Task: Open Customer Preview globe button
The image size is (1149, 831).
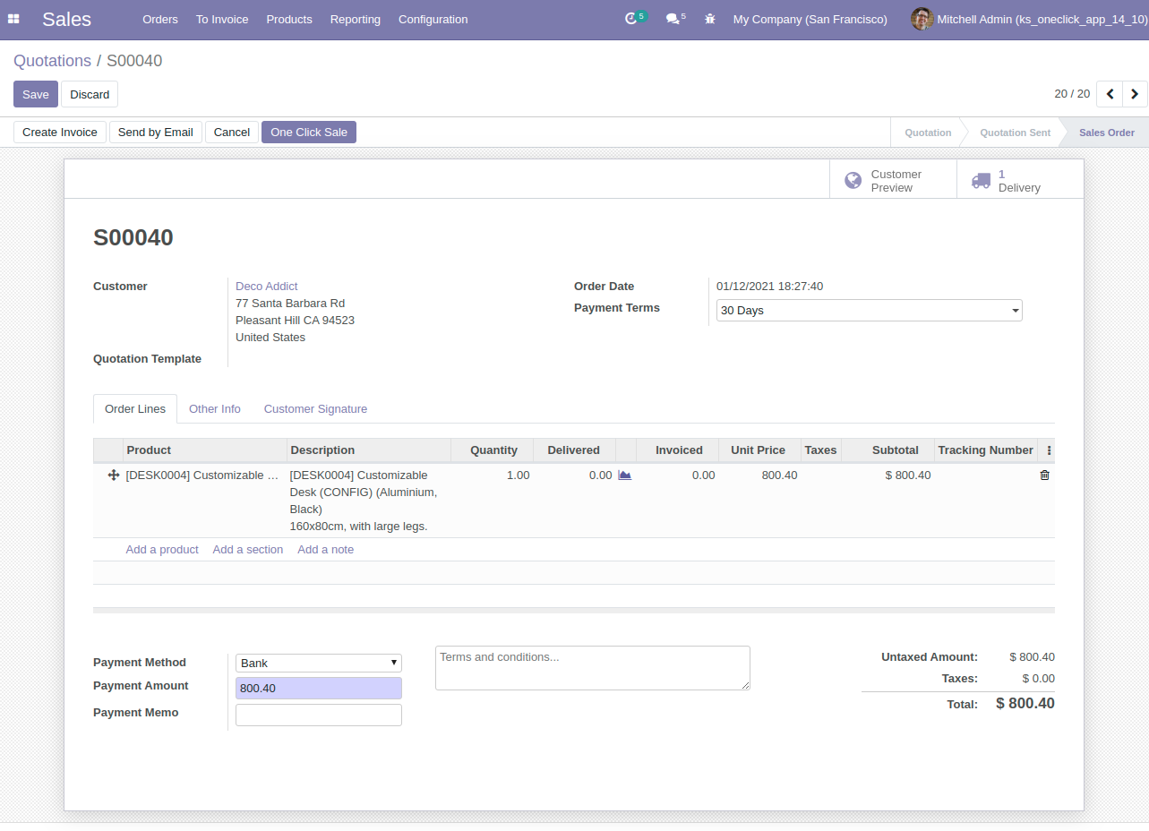Action: [x=893, y=181]
